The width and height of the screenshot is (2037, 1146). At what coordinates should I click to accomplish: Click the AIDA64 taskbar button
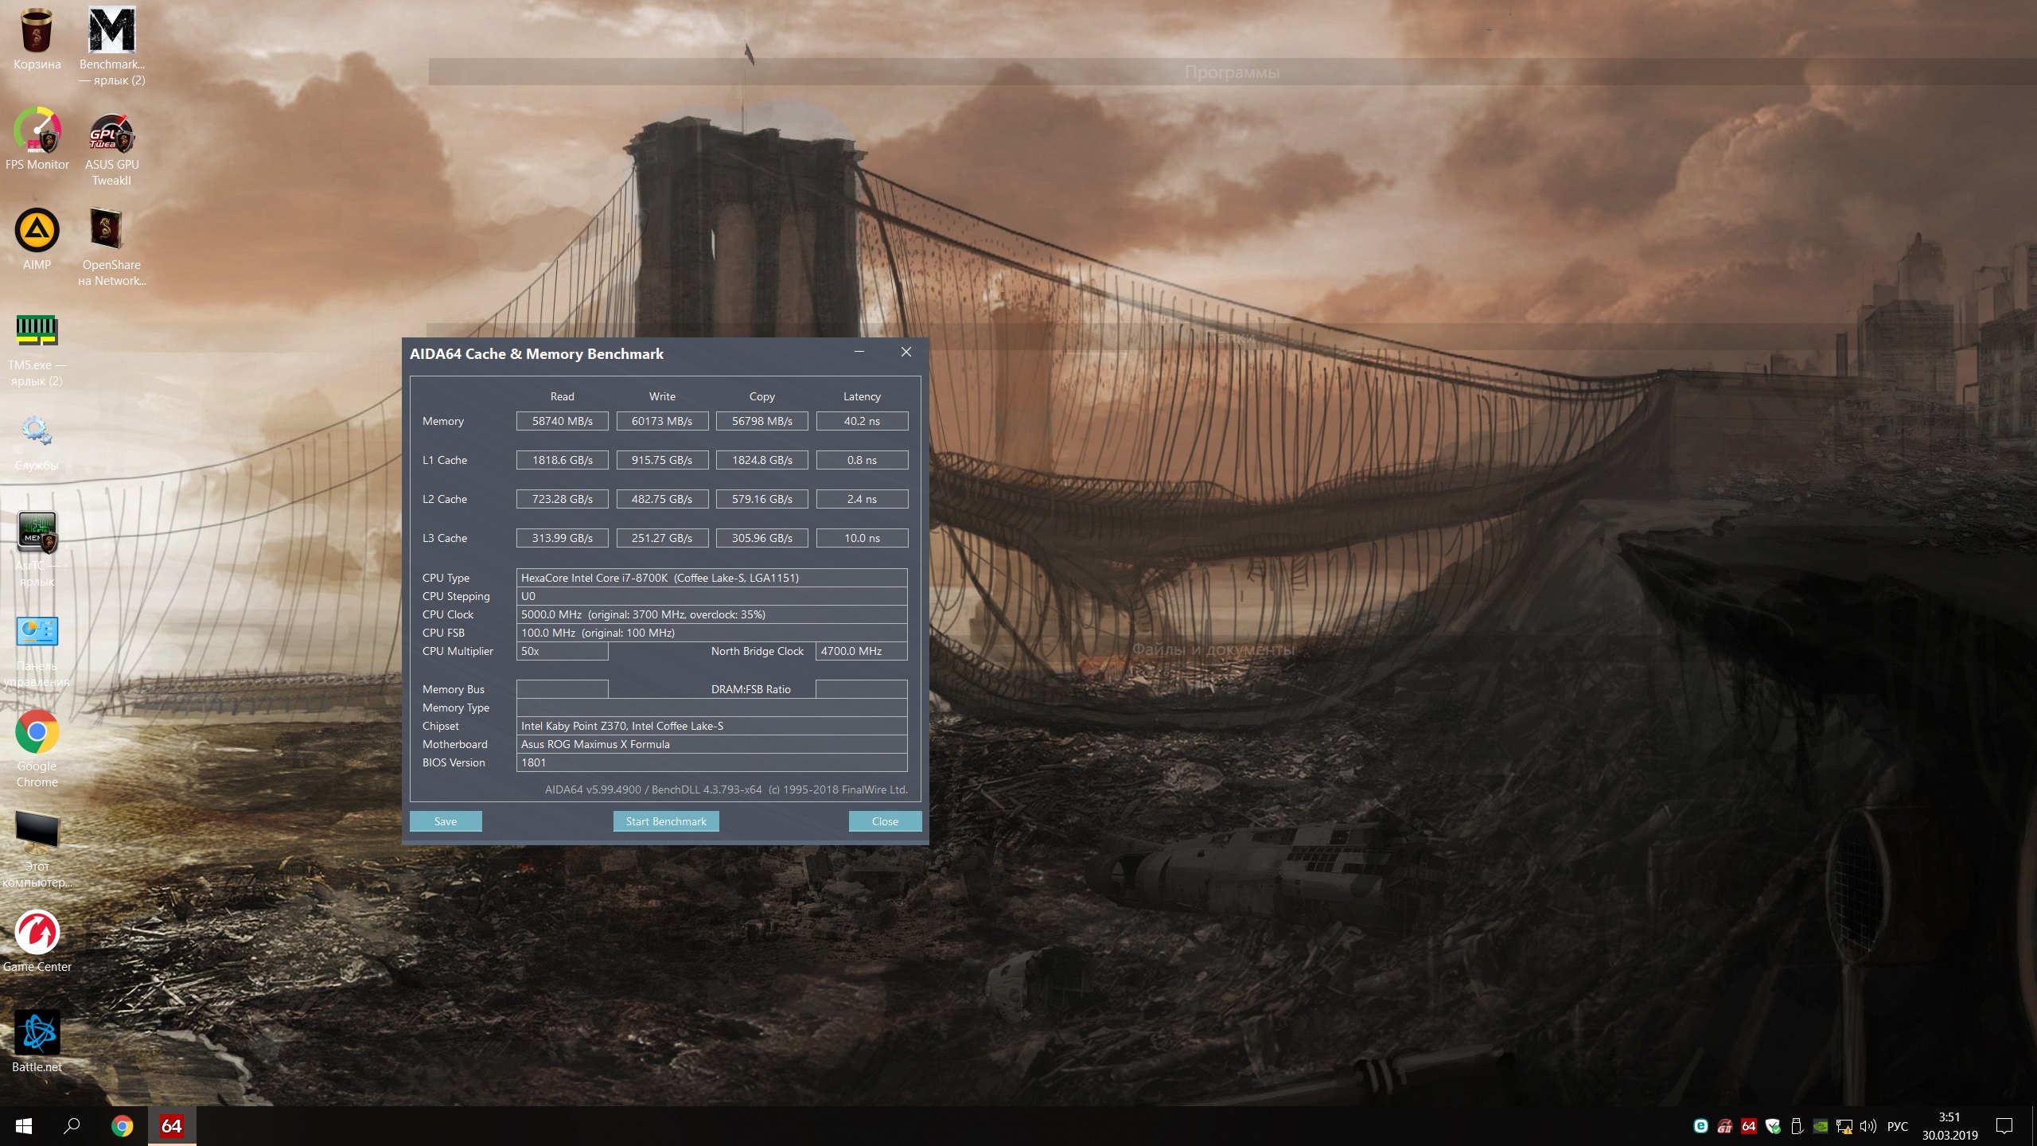coord(171,1126)
